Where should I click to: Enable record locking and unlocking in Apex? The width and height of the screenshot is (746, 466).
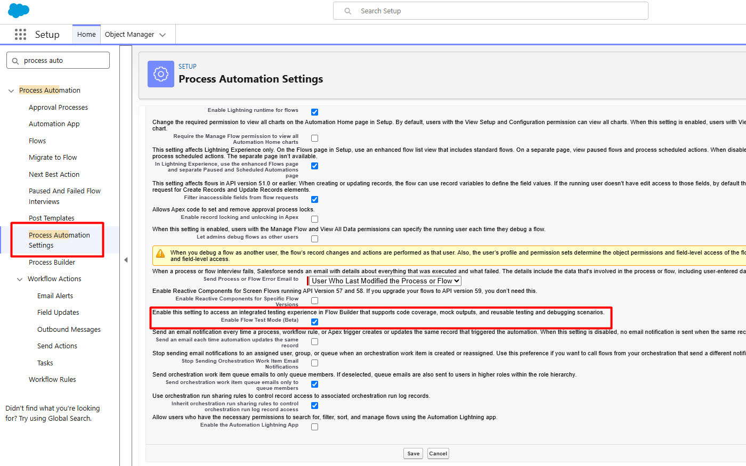click(x=314, y=219)
